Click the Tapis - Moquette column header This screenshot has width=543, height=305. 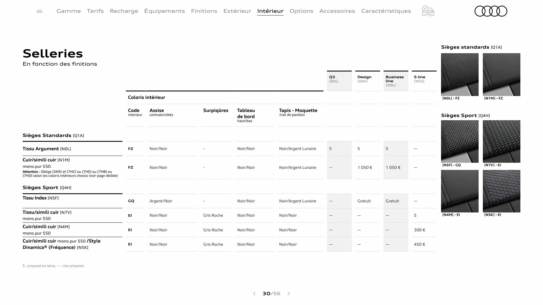(x=298, y=112)
